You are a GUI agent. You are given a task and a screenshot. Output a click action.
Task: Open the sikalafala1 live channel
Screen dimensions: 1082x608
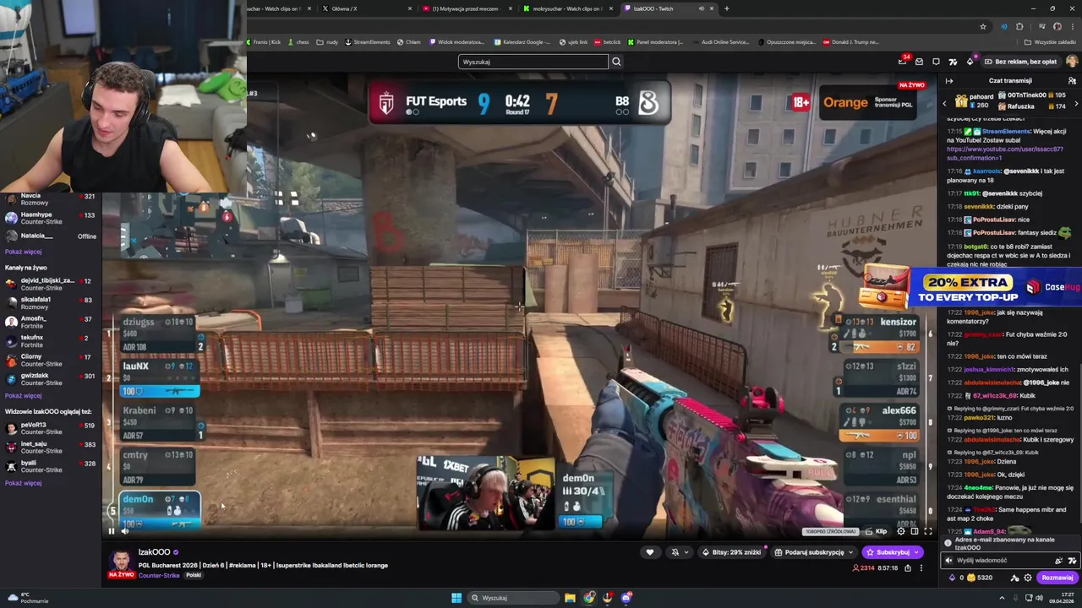(51, 303)
